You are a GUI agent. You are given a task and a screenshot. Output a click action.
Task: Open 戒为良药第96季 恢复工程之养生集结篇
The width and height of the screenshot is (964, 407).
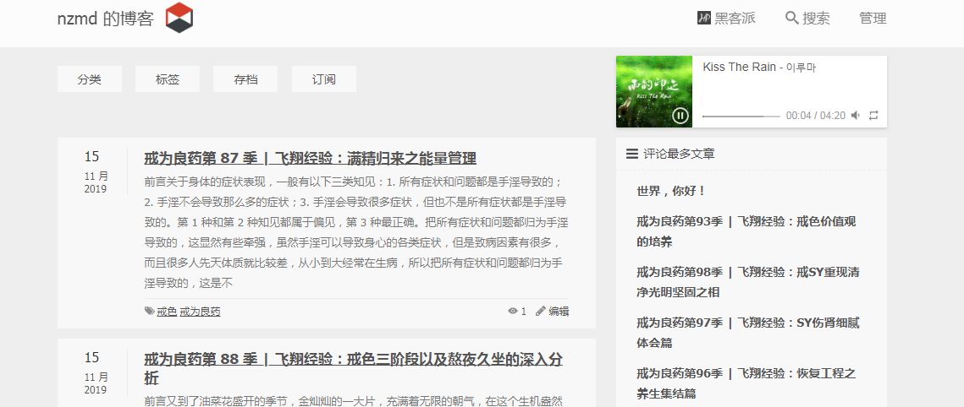point(746,383)
